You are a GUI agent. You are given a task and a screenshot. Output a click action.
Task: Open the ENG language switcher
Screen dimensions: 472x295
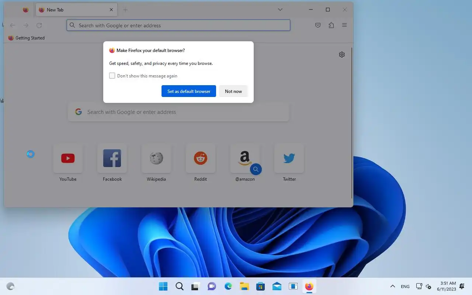[x=405, y=286]
